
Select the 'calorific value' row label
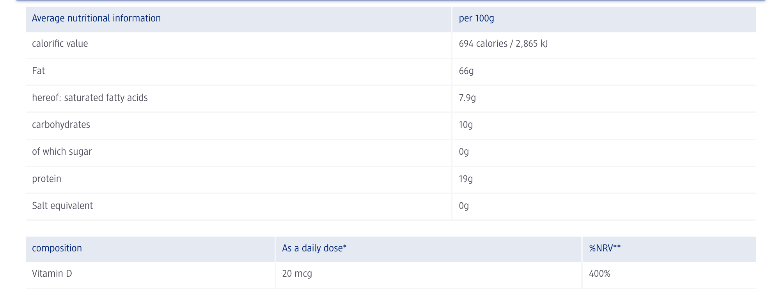click(60, 44)
